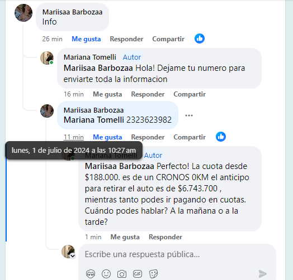
Task: Attach a photo with the camera icon
Action: tap(122, 274)
